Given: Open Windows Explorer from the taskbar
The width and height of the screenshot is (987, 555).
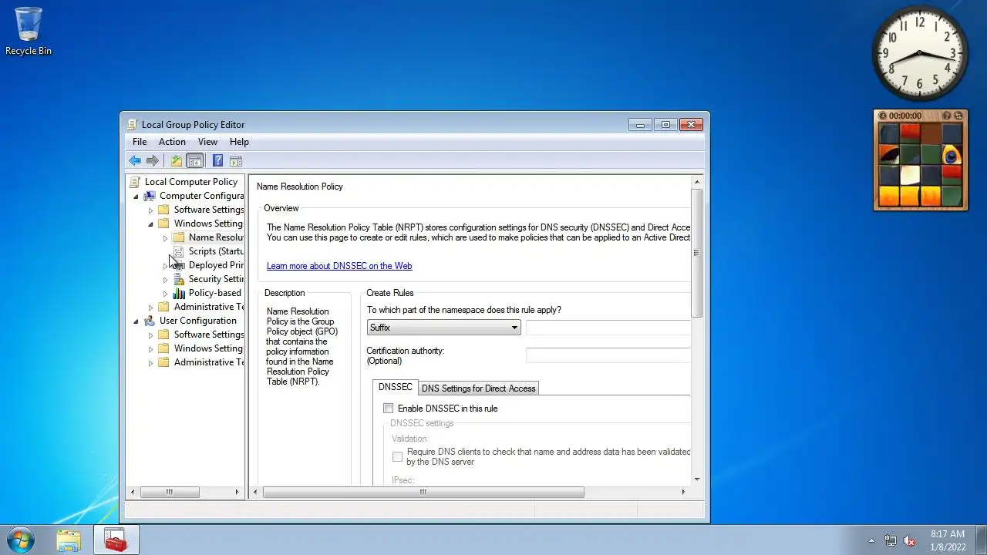Looking at the screenshot, I should tap(69, 540).
